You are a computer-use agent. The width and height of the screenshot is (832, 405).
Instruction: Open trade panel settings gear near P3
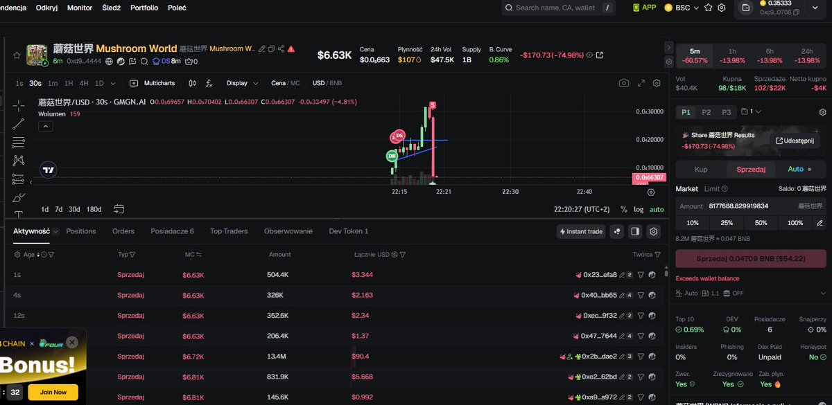(x=822, y=111)
